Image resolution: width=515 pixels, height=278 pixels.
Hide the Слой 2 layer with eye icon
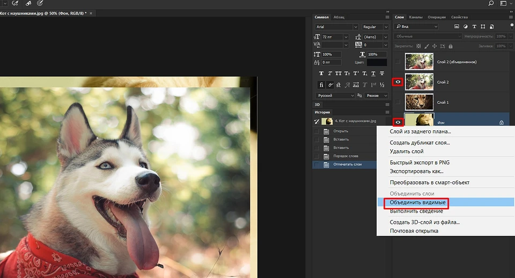point(398,82)
